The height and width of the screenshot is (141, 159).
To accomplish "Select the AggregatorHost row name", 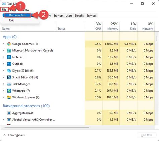I will 22,113.
